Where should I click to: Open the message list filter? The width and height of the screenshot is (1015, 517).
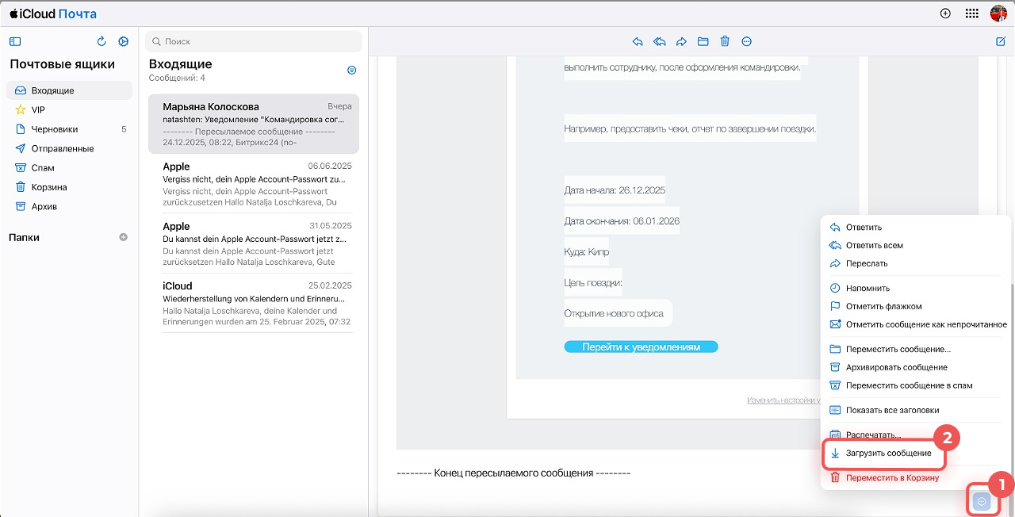352,70
